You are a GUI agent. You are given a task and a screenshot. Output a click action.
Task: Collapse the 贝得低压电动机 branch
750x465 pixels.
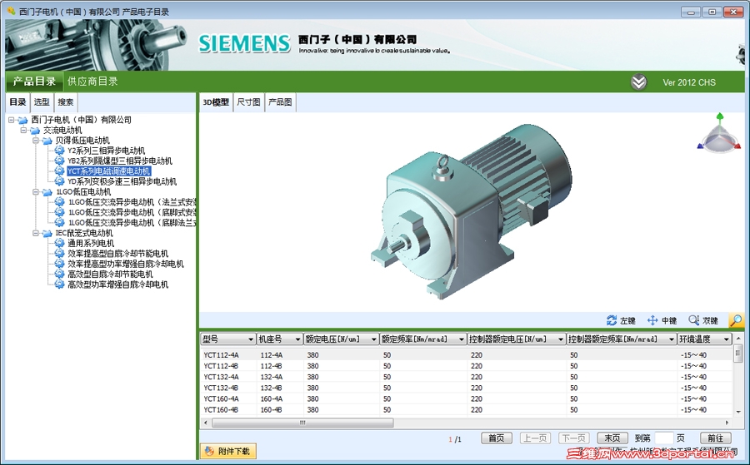[35, 141]
